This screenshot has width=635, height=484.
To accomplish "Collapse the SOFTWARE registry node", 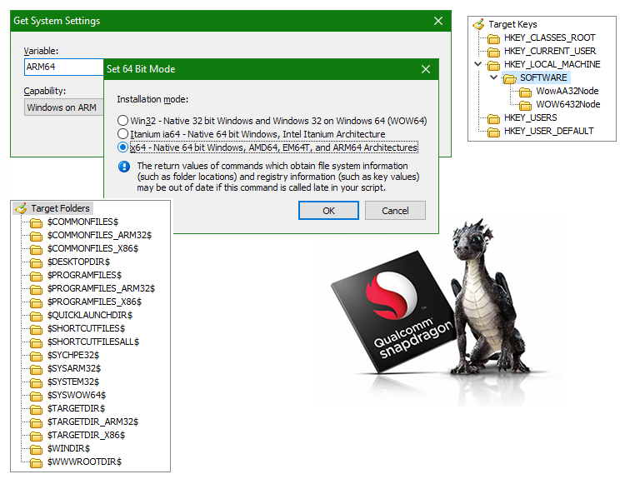I will coord(493,77).
